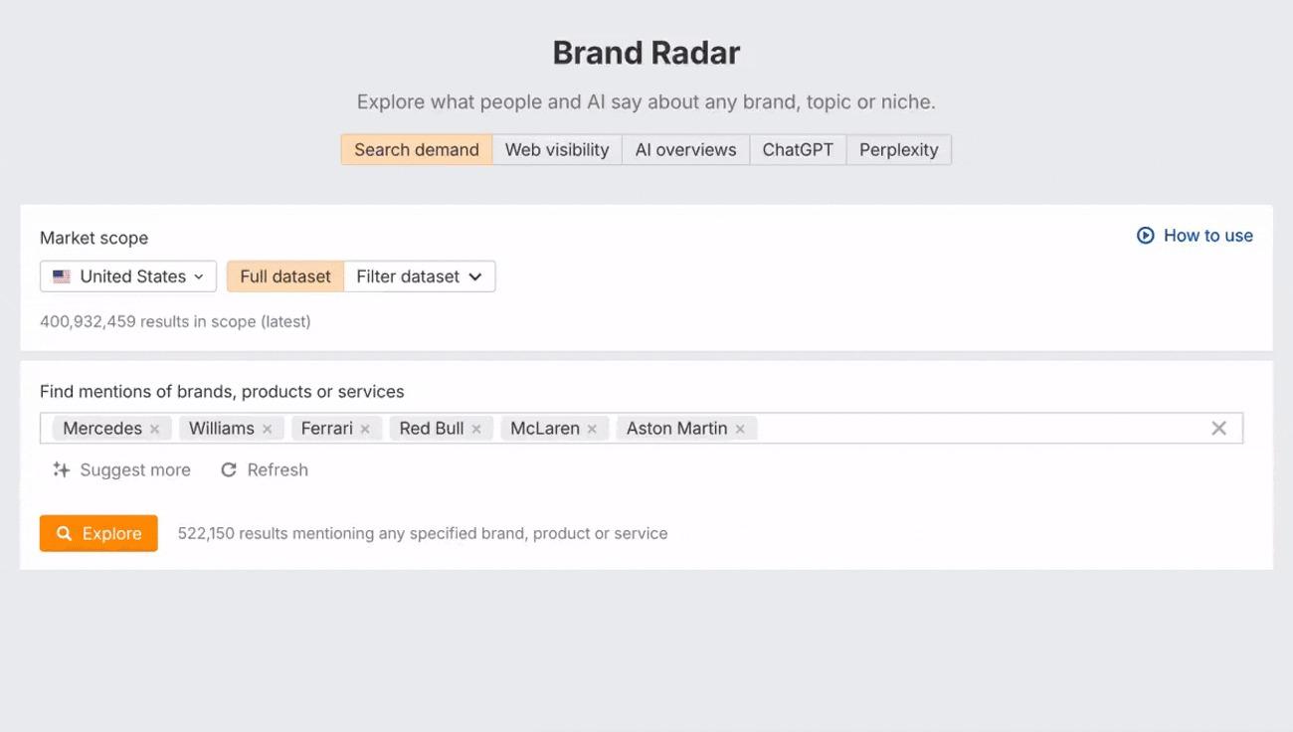Viewport: 1293px width, 732px height.
Task: Remove the Williams brand tag
Action: point(268,428)
